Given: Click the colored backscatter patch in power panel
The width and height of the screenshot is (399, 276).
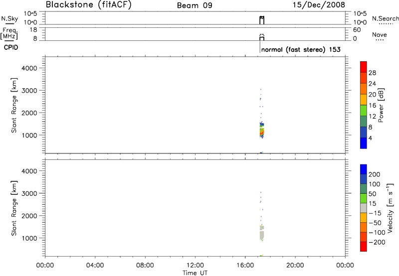Looking at the screenshot, I should [262, 131].
